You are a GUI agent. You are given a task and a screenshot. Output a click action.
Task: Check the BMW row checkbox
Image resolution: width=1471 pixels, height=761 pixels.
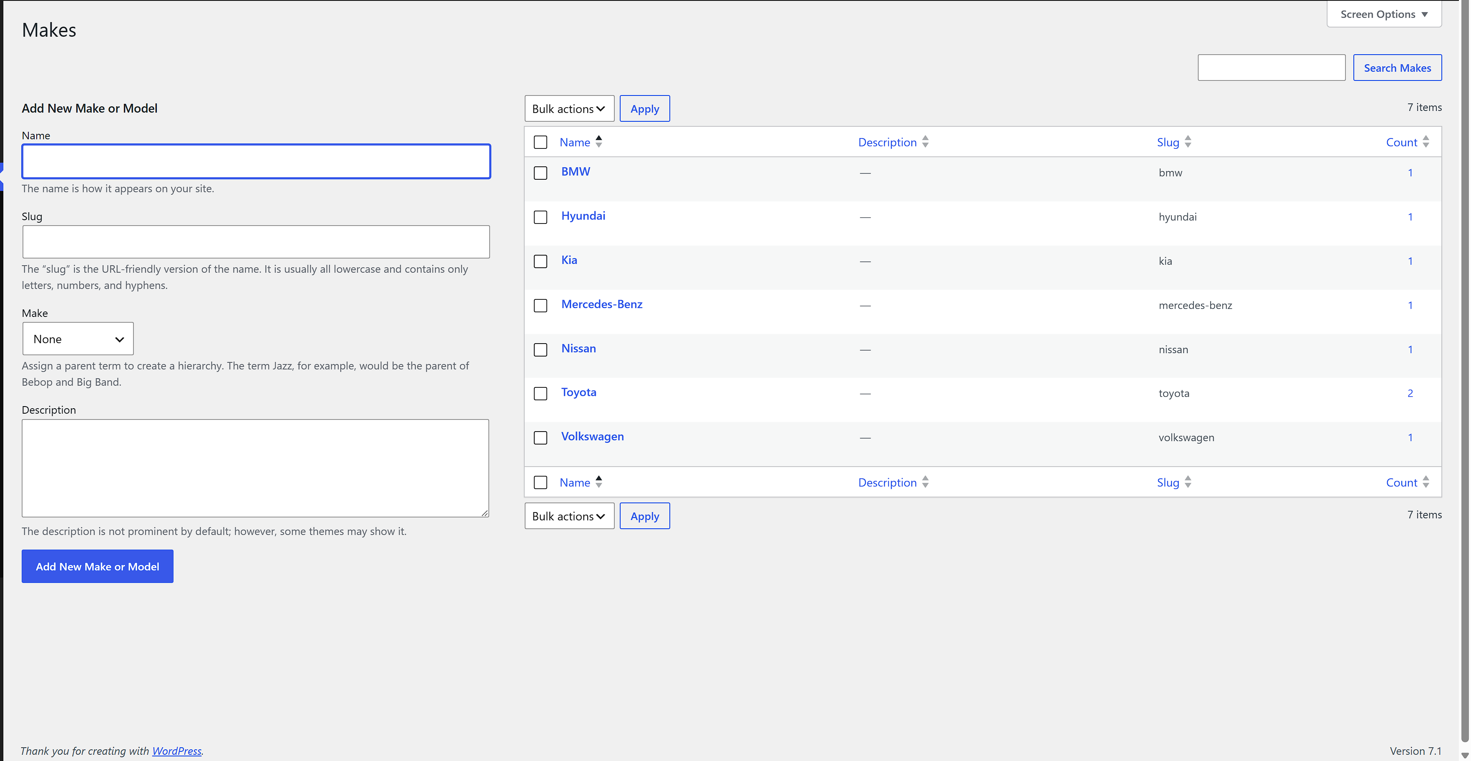click(x=540, y=173)
